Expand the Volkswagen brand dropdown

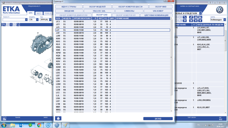coord(225,20)
